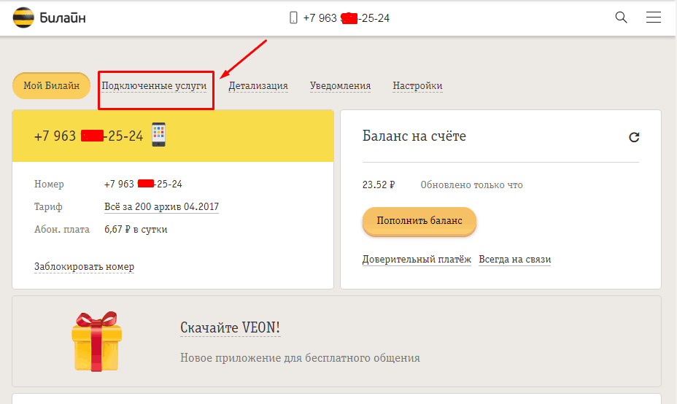
Task: Open tariff Всё за 200 архив 04.2017
Action: 161,207
